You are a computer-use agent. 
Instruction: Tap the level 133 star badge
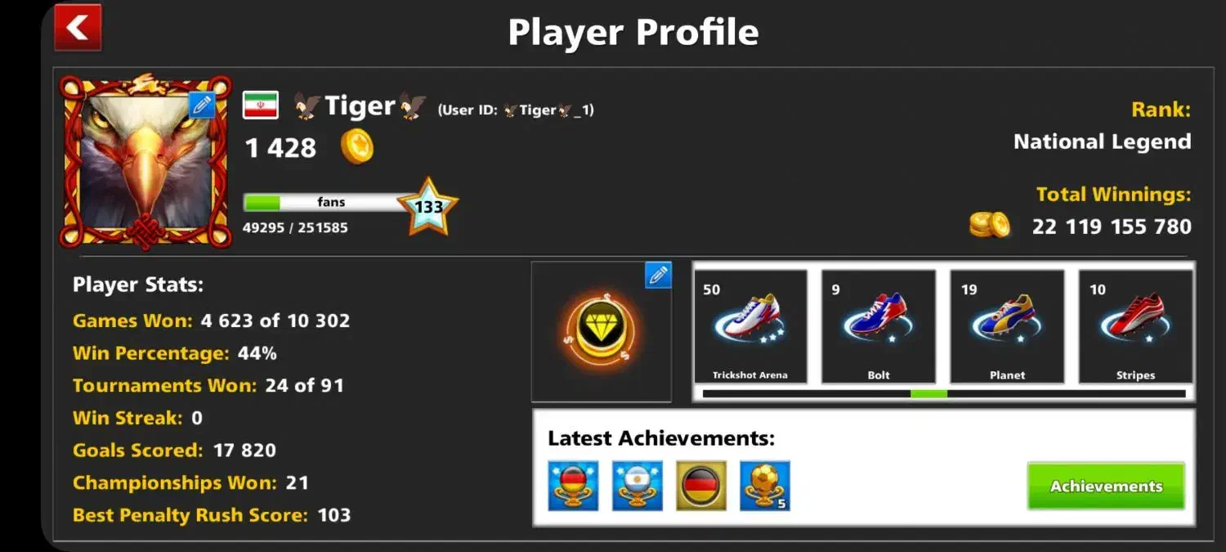(428, 206)
